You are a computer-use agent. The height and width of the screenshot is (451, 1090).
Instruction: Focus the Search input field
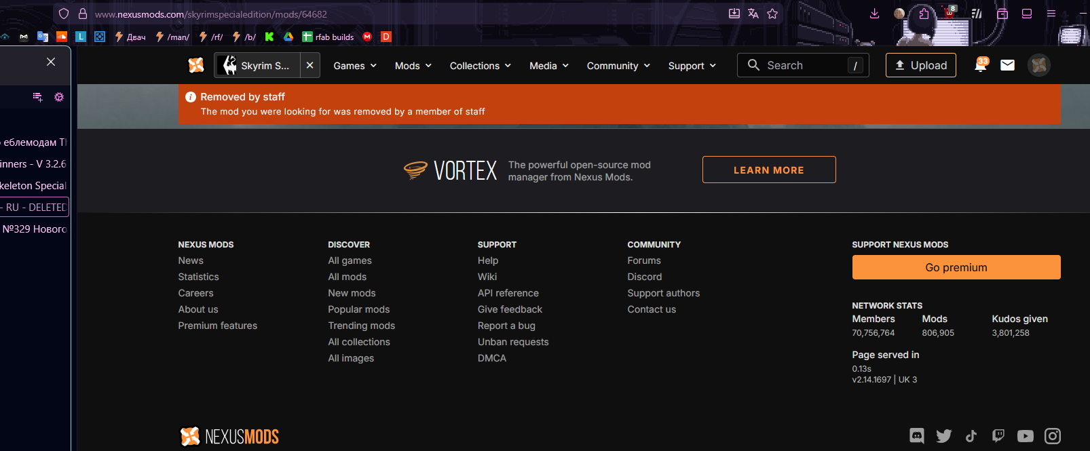pos(803,65)
